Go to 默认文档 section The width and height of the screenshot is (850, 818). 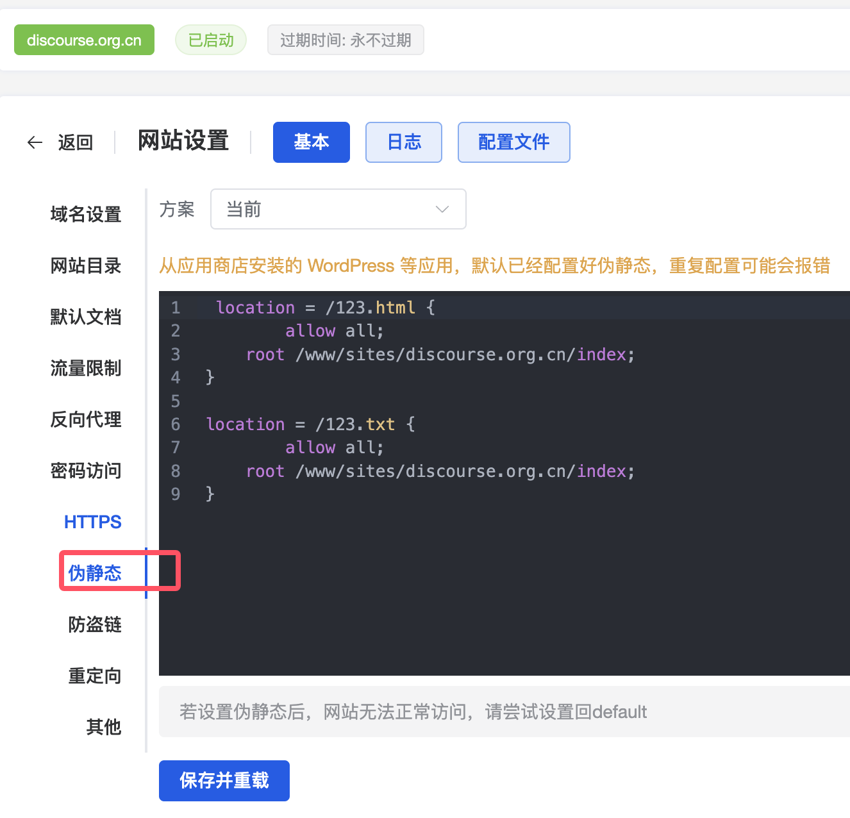pos(86,317)
